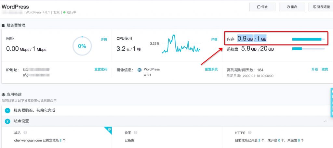The height and width of the screenshot is (148, 333).
Task: Click the help icon next to 域名
Action: click(25, 133)
